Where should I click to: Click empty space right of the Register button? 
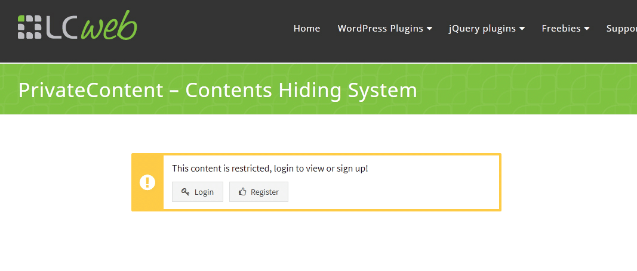388,192
